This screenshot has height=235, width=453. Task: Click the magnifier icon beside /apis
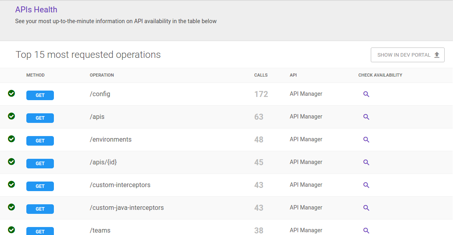click(366, 117)
